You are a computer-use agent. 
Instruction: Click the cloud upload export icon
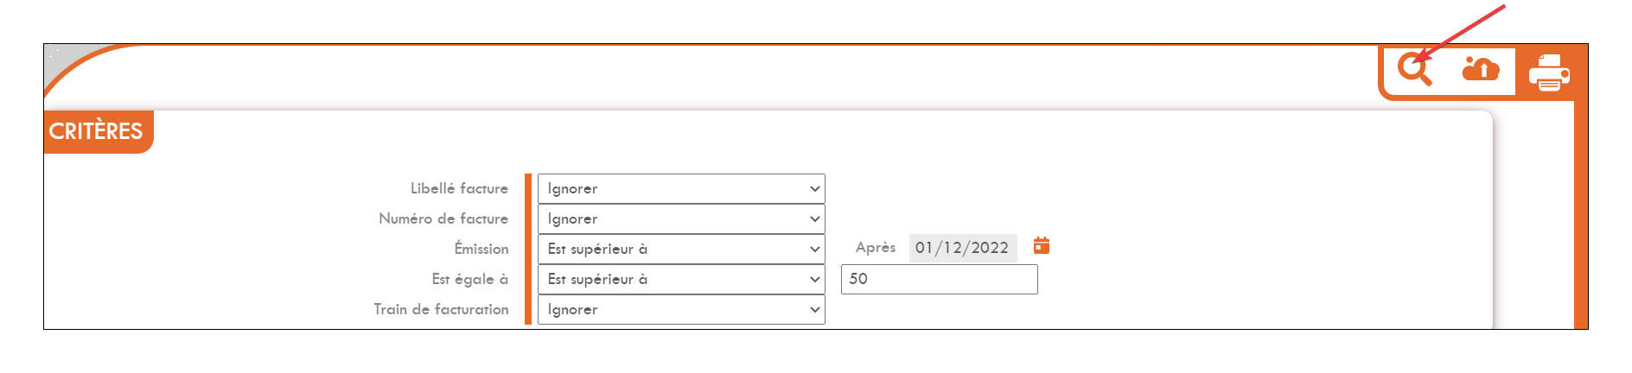click(x=1481, y=68)
